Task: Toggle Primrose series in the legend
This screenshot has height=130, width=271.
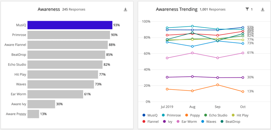Action: [x=172, y=115]
